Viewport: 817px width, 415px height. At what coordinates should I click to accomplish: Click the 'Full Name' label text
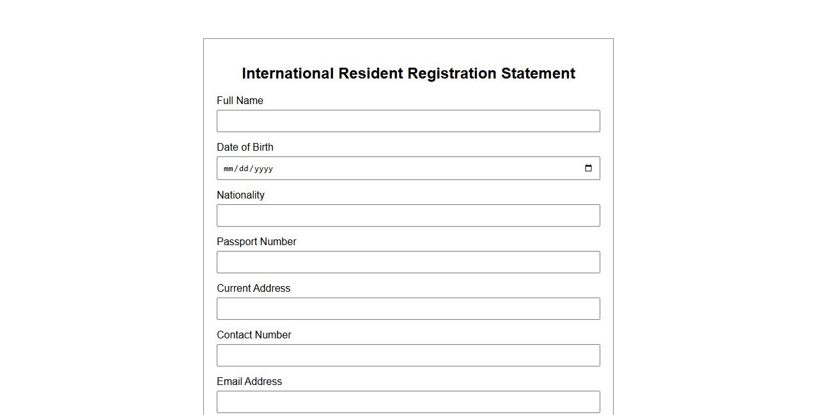pos(240,101)
